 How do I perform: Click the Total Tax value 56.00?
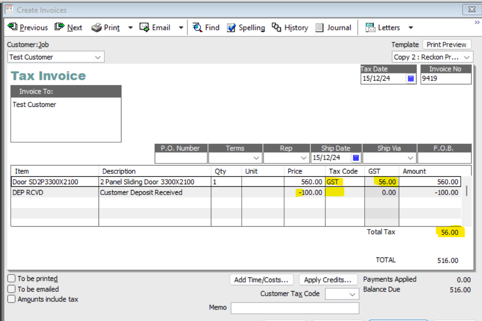point(450,232)
